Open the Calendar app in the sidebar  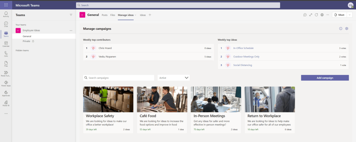click(6, 44)
